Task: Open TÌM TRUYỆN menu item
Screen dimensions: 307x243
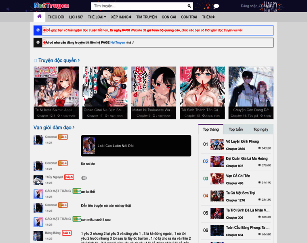Action: point(147,17)
